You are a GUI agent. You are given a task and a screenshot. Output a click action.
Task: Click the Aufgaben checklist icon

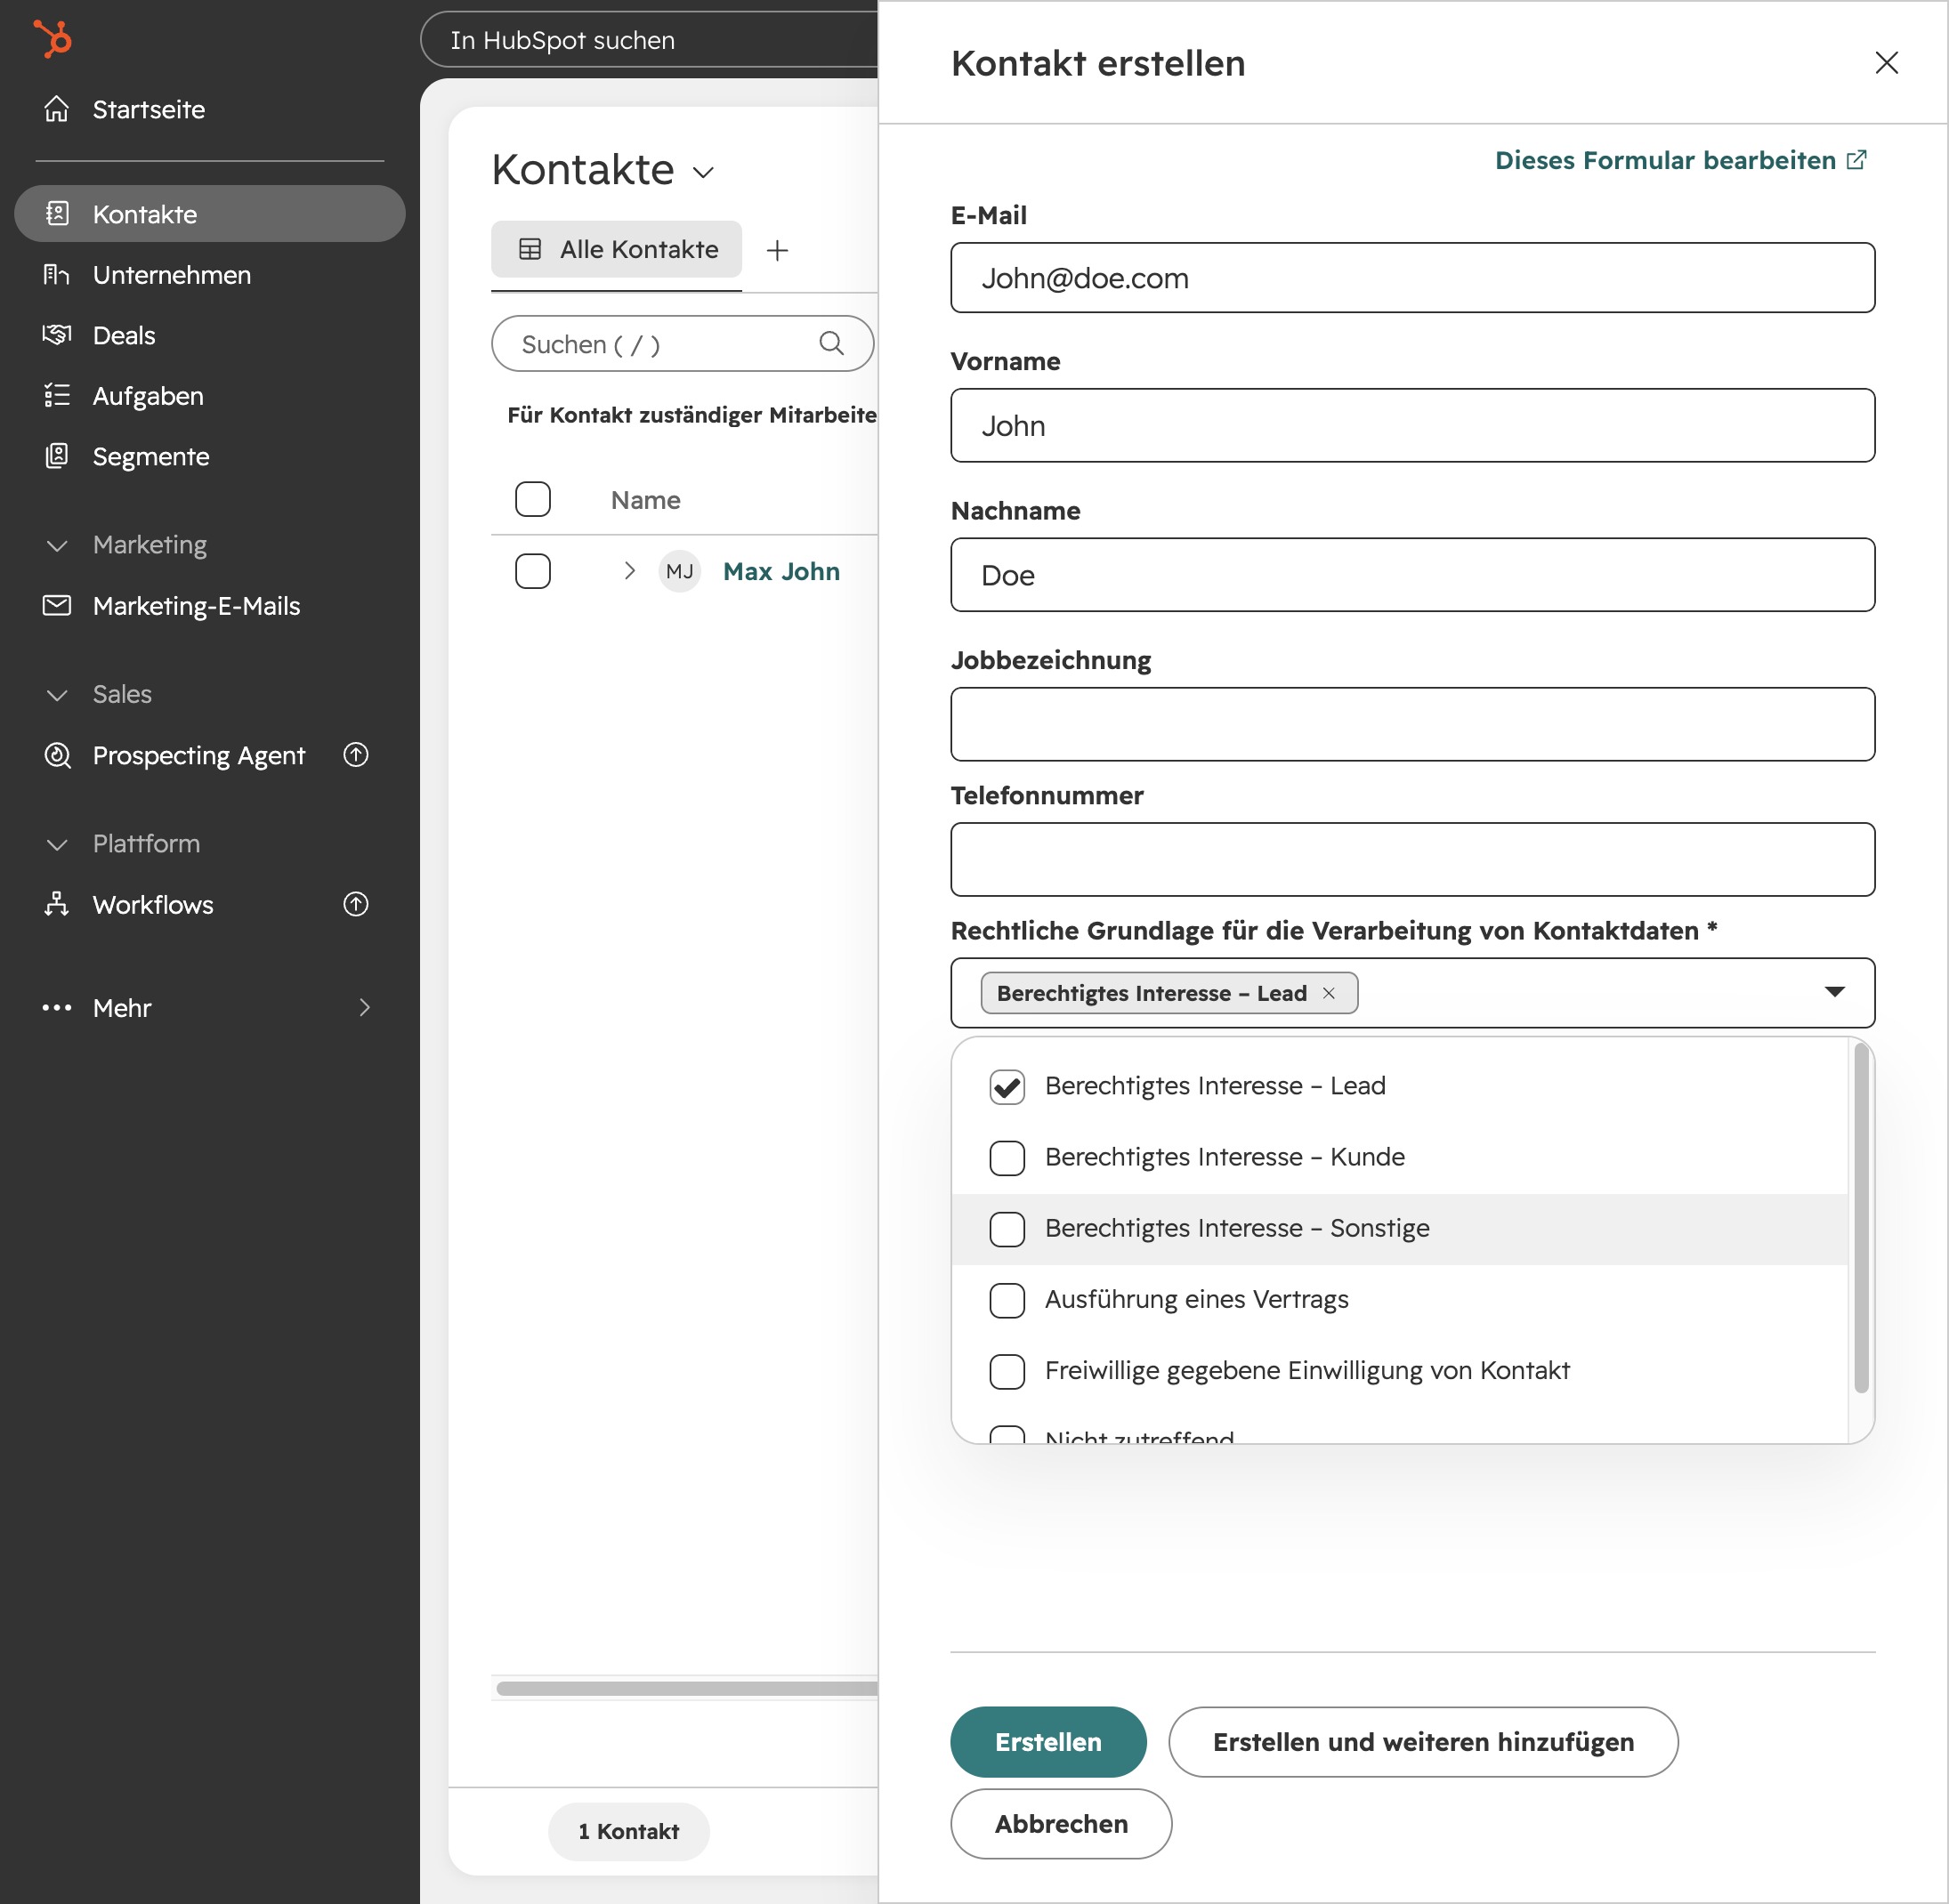(x=57, y=395)
